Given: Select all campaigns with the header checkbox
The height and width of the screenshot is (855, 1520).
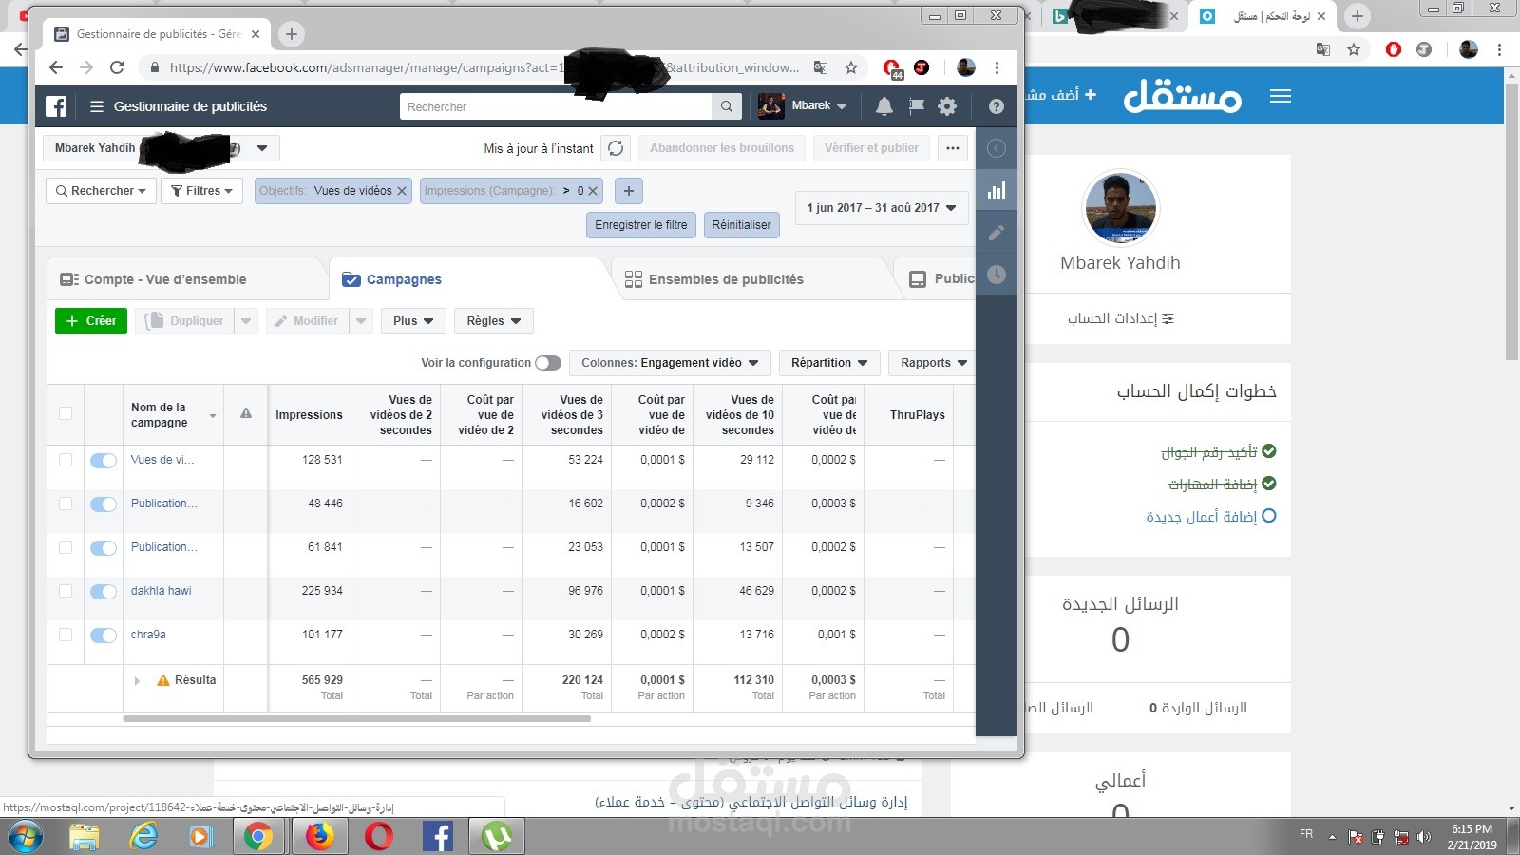Looking at the screenshot, I should (x=66, y=413).
